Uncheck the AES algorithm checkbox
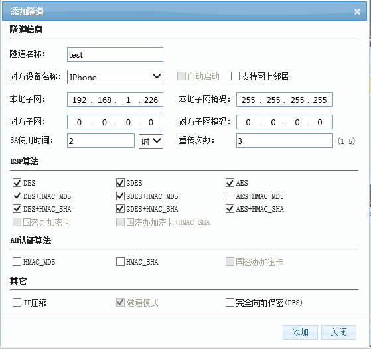371x349 pixels. pos(230,183)
